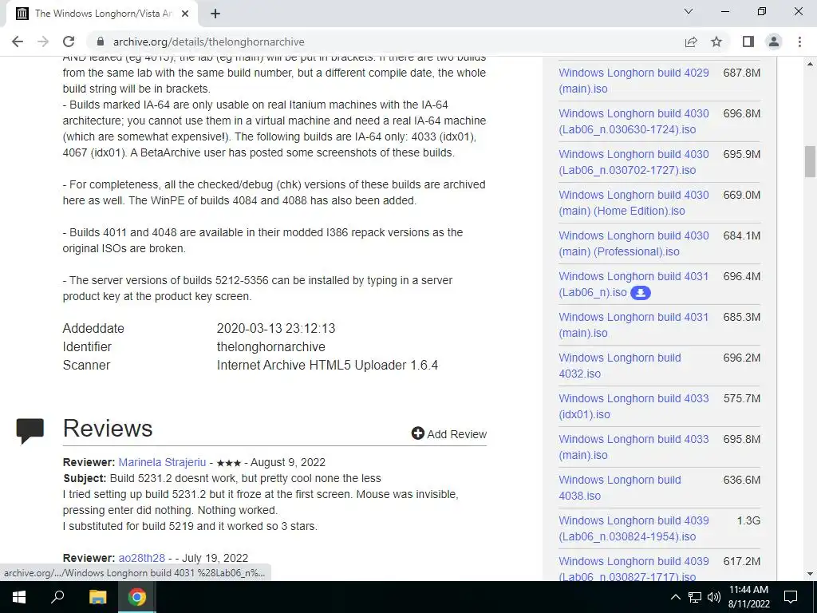Click the Chrome taskbar icon
Viewport: 817px width, 613px height.
click(x=137, y=597)
